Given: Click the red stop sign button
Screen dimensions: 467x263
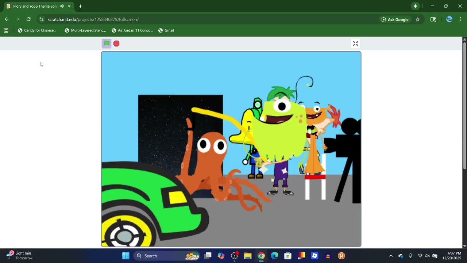Looking at the screenshot, I should [x=116, y=43].
